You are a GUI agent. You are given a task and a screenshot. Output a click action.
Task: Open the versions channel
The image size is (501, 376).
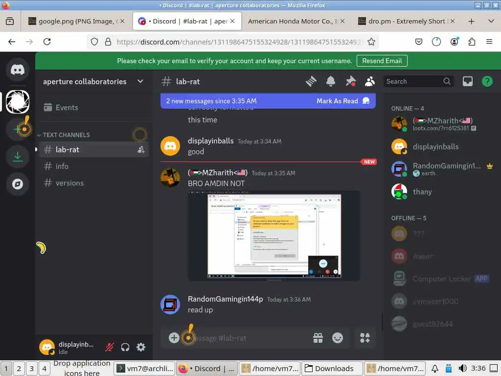point(94,183)
